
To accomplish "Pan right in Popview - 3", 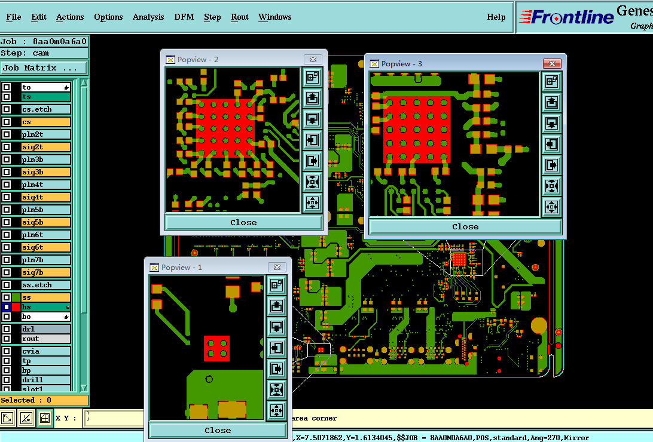I will point(551,165).
